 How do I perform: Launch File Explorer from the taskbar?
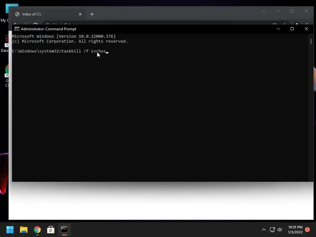click(23, 230)
